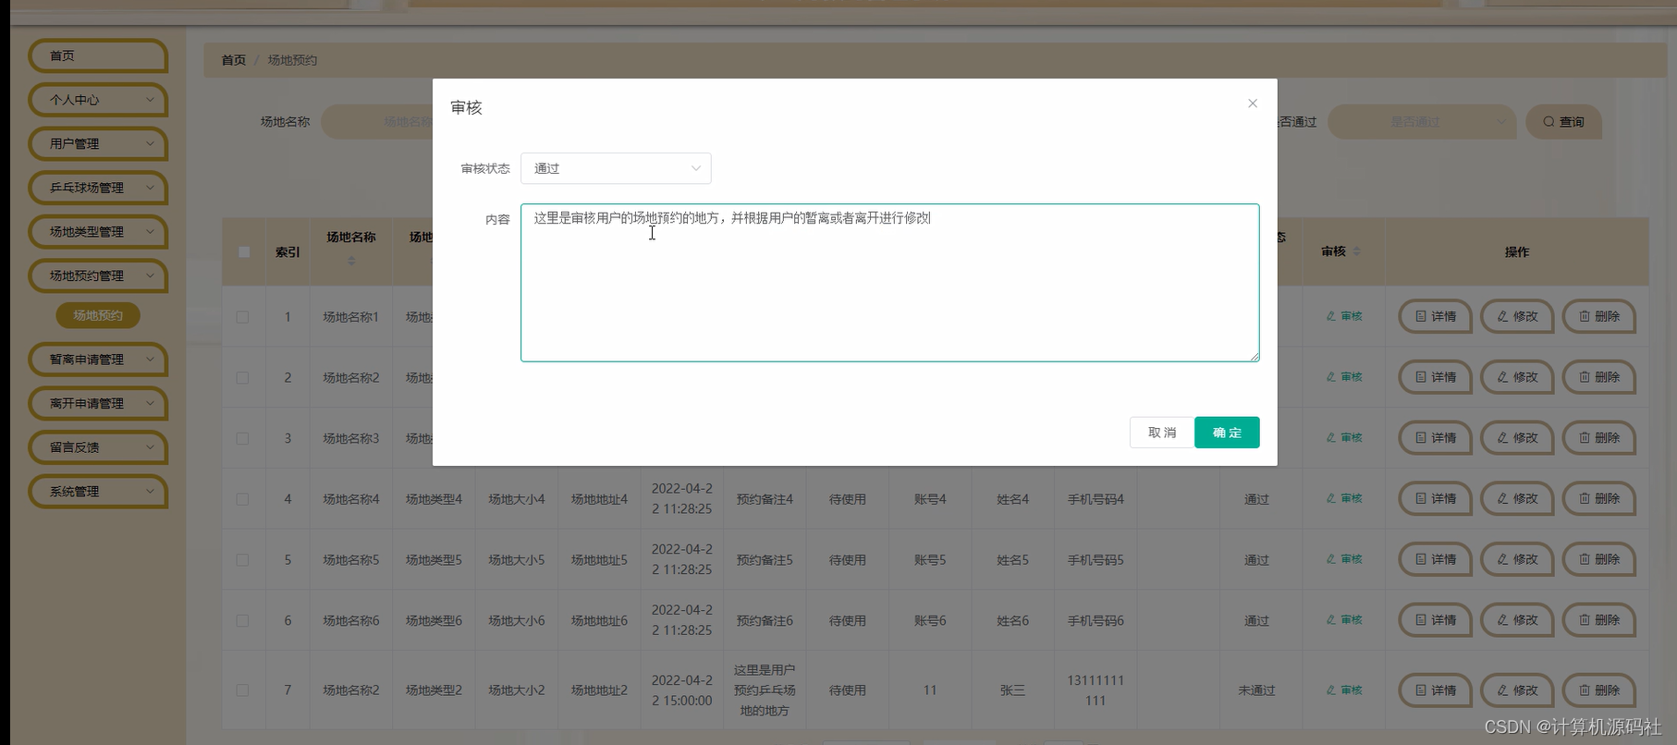
Task: Click the 账号5 cell
Action: coord(930,560)
